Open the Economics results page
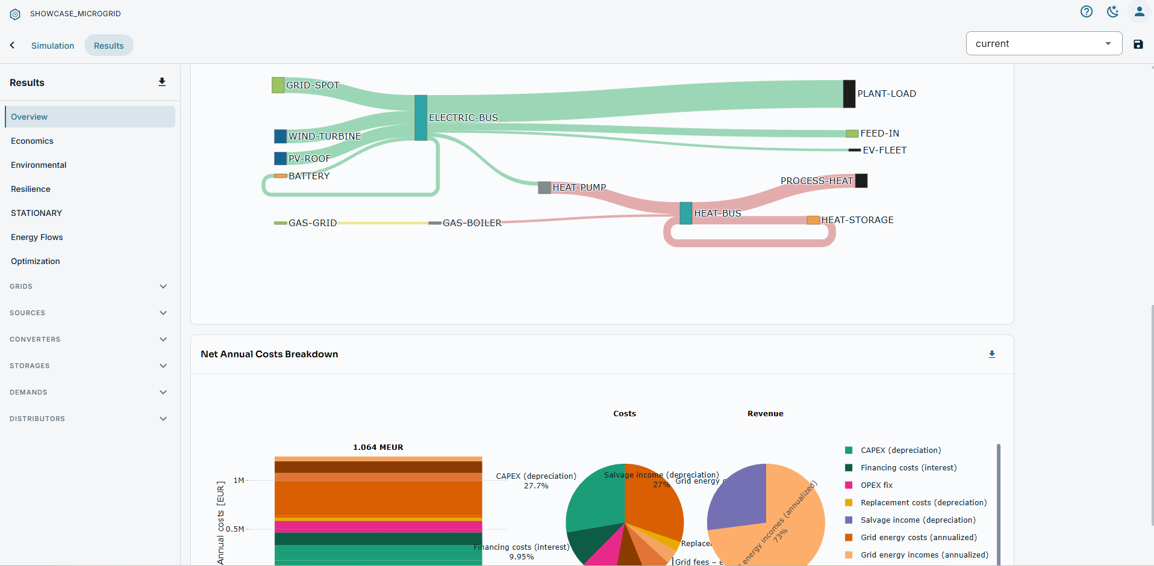This screenshot has height=566, width=1154. [90, 141]
